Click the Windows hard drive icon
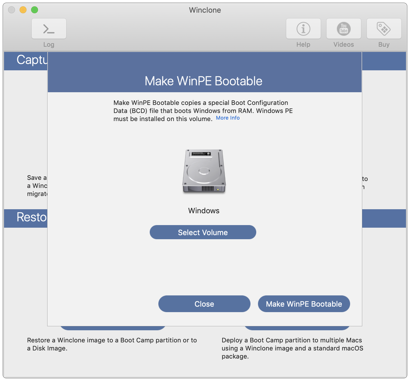 coord(204,171)
